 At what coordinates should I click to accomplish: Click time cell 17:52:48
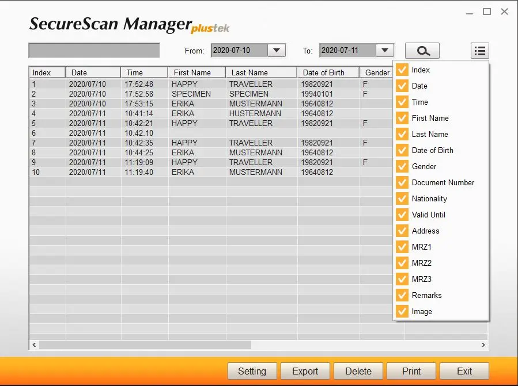(145, 84)
